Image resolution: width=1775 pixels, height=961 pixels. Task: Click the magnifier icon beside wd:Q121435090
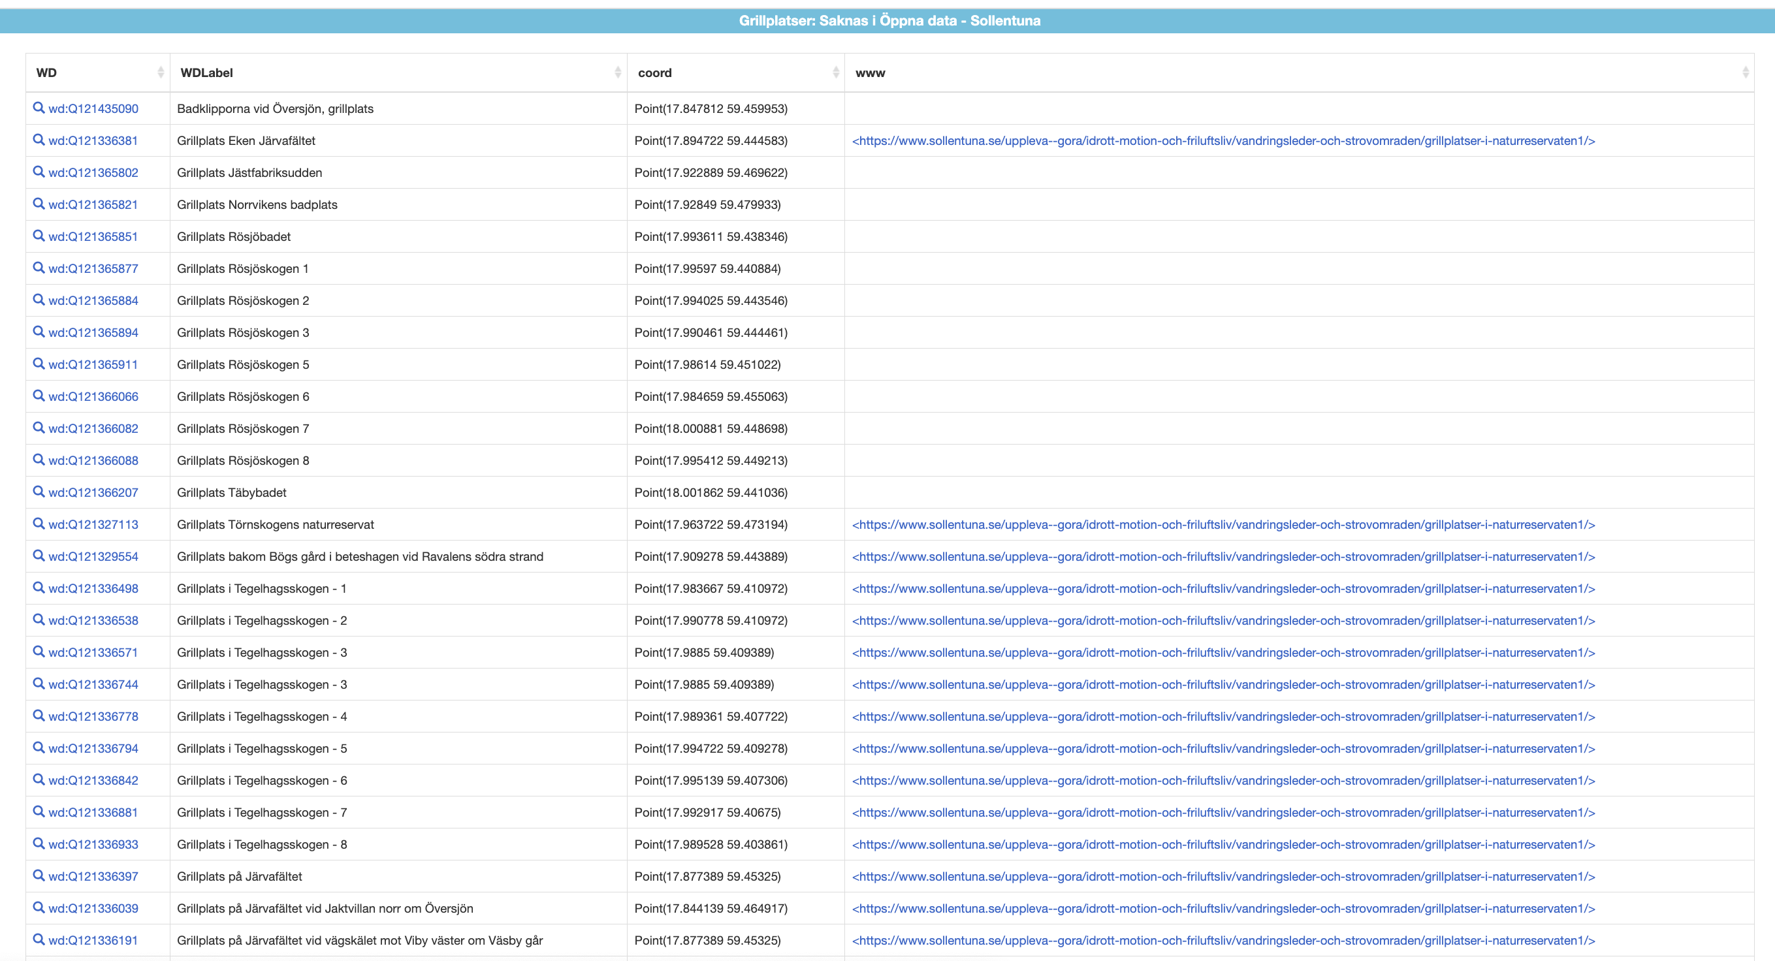[x=39, y=108]
